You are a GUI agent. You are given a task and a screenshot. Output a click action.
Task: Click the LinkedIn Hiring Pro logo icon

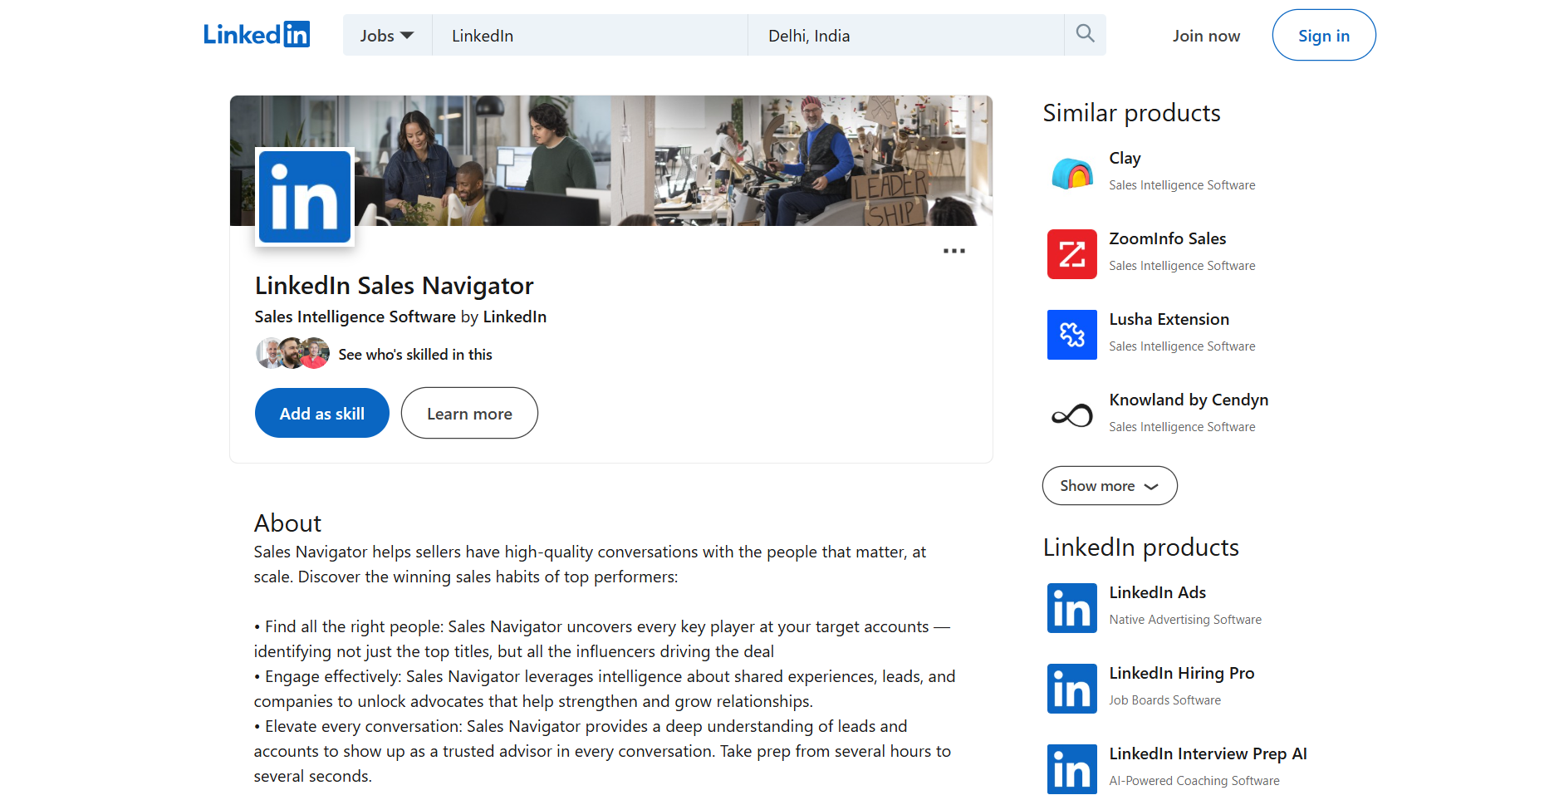pyautogui.click(x=1071, y=689)
